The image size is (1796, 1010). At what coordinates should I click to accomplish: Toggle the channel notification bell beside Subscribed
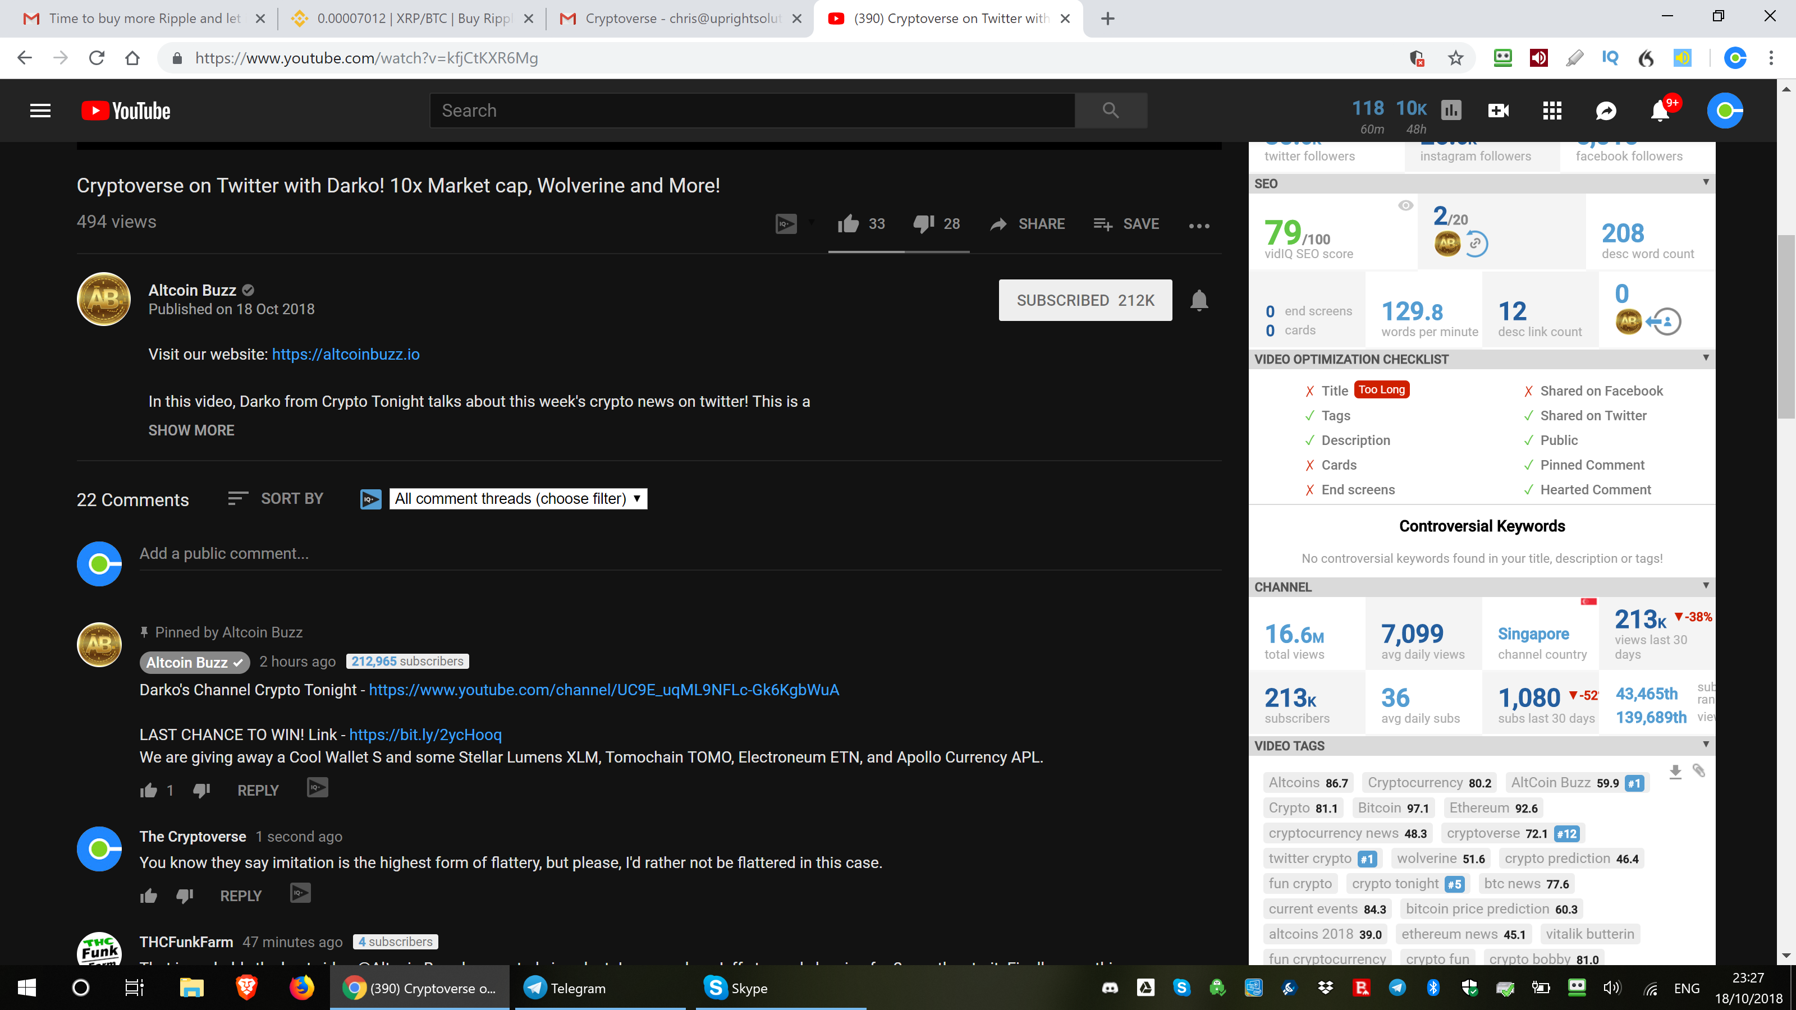click(1199, 300)
